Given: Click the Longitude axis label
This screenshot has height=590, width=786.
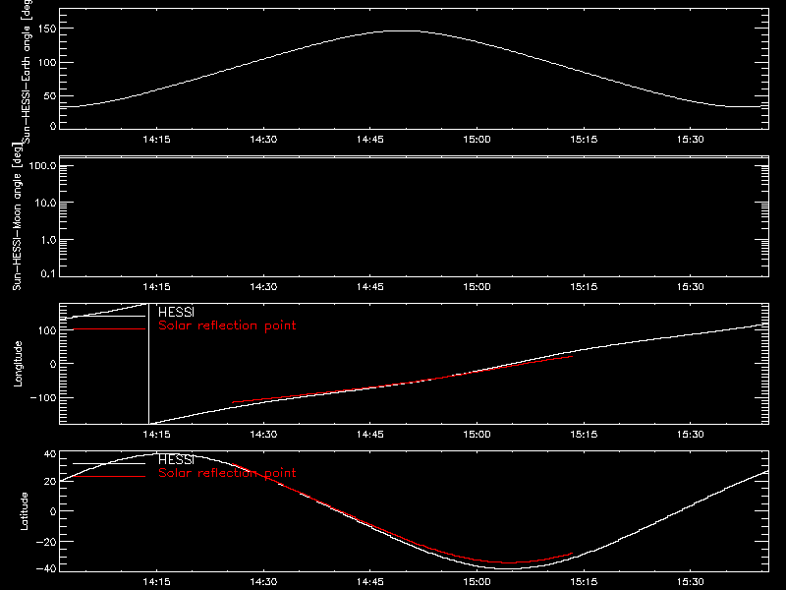Looking at the screenshot, I should click(x=18, y=364).
